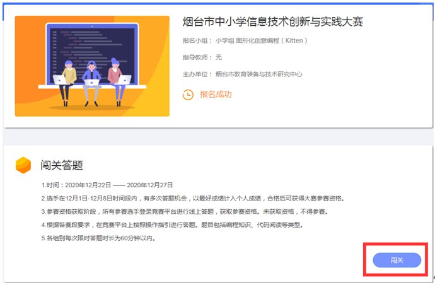The height and width of the screenshot is (285, 435).
Task: Click the 报名成功 status text
Action: [x=216, y=95]
